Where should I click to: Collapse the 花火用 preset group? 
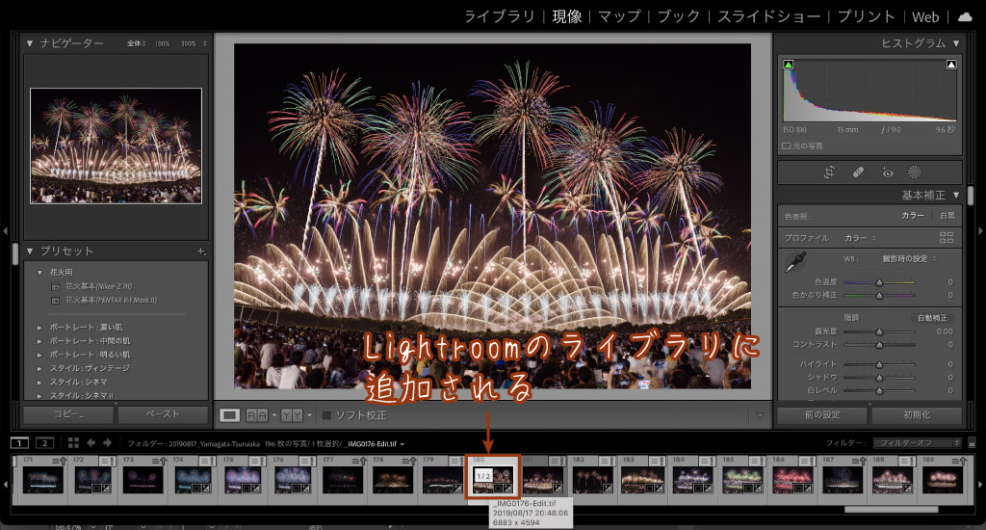39,273
